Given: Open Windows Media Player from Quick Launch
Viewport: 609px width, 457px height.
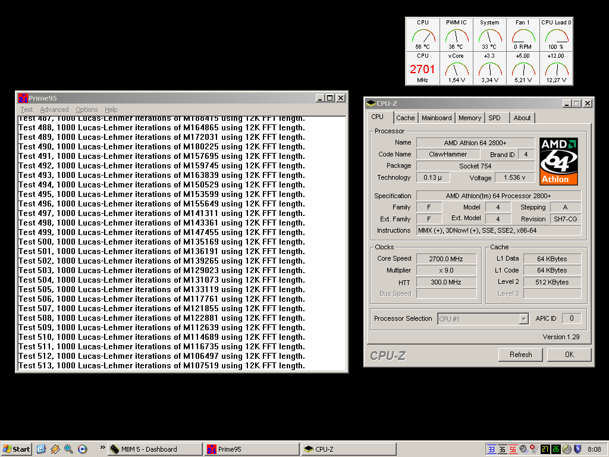Looking at the screenshot, I should pos(83,449).
